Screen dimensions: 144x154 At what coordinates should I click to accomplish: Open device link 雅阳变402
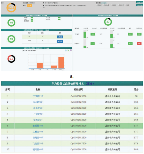pos(38,150)
